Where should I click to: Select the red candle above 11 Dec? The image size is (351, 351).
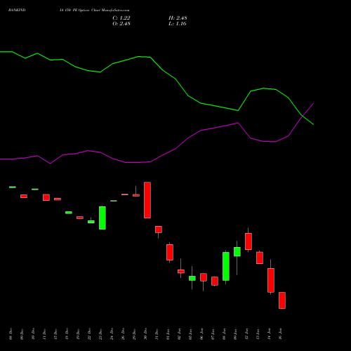click(x=46, y=197)
